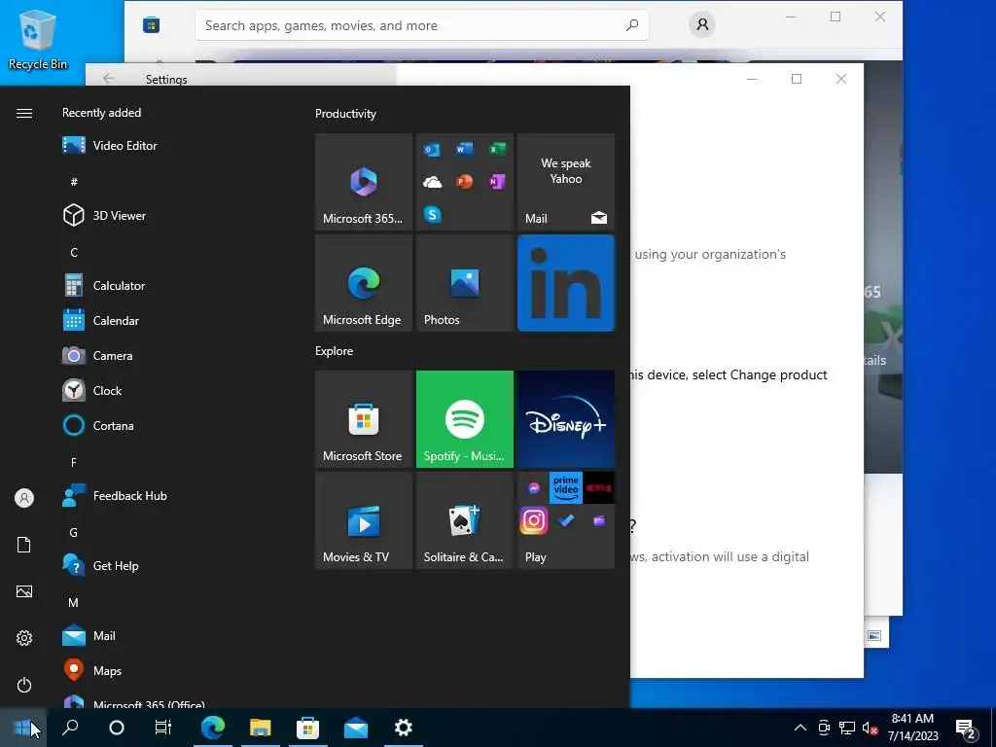
Task: Click the Recently added heading
Action: pyautogui.click(x=101, y=113)
